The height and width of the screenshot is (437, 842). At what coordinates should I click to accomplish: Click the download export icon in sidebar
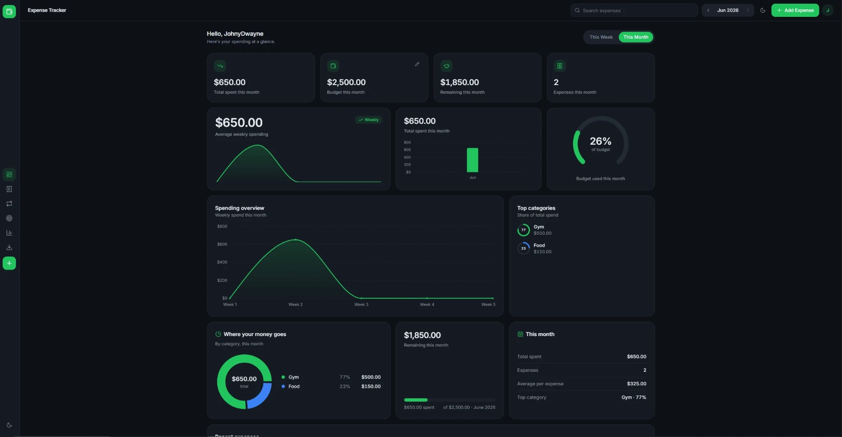pos(9,247)
